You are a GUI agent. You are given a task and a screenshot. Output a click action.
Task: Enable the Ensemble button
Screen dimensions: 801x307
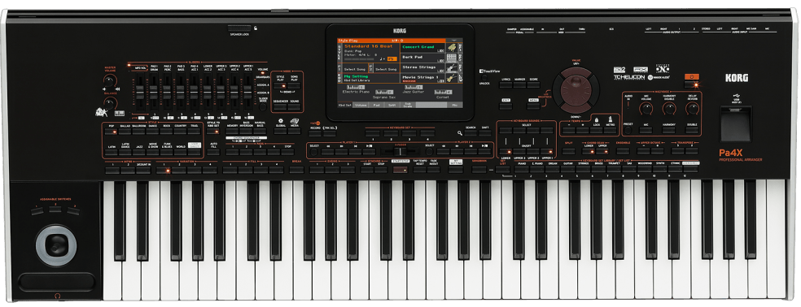[623, 151]
